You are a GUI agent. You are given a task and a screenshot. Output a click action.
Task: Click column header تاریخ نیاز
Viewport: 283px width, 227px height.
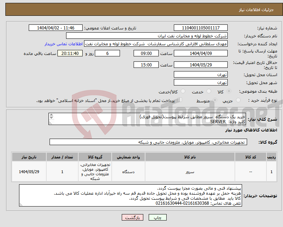29,157
